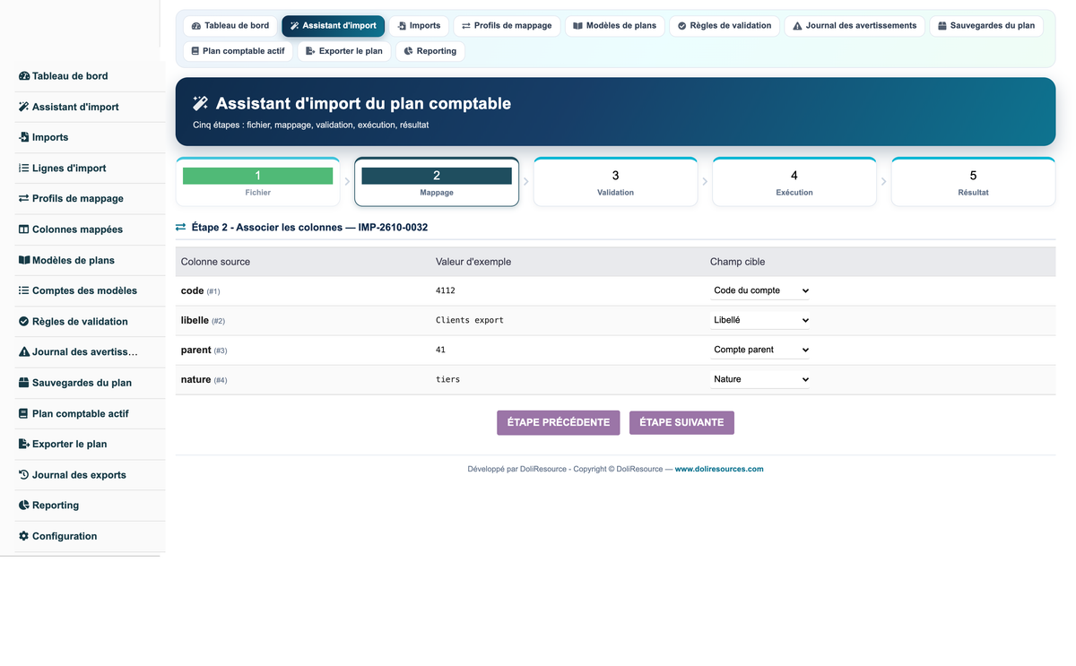Click the magic wand icon beside sidebar Assistant d'import

coord(24,107)
